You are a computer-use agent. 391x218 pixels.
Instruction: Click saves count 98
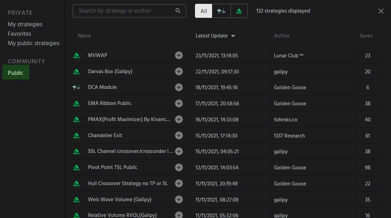[x=368, y=168]
